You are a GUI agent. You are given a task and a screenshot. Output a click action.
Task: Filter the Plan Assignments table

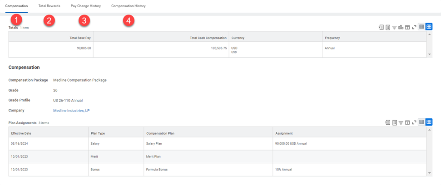click(x=401, y=122)
